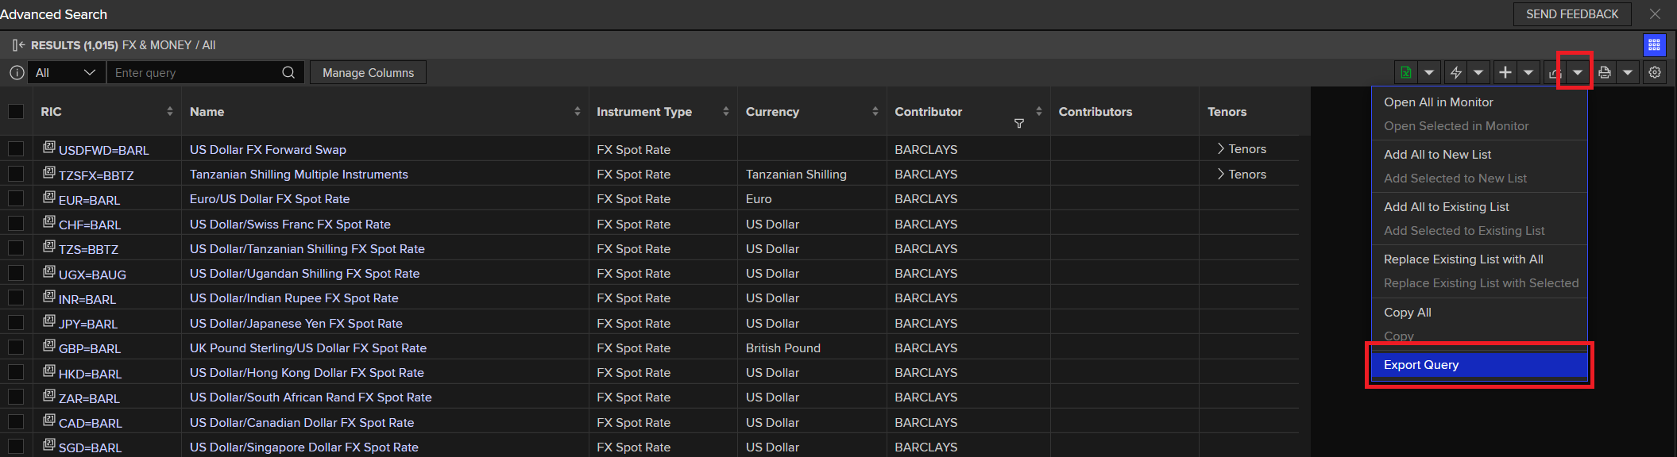This screenshot has width=1677, height=457.
Task: Click the lightning bolt quick action icon
Action: pos(1455,72)
